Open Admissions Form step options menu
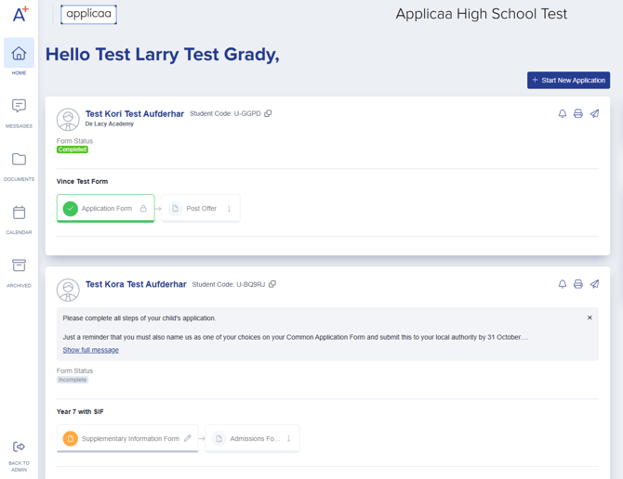Image resolution: width=623 pixels, height=479 pixels. click(289, 439)
